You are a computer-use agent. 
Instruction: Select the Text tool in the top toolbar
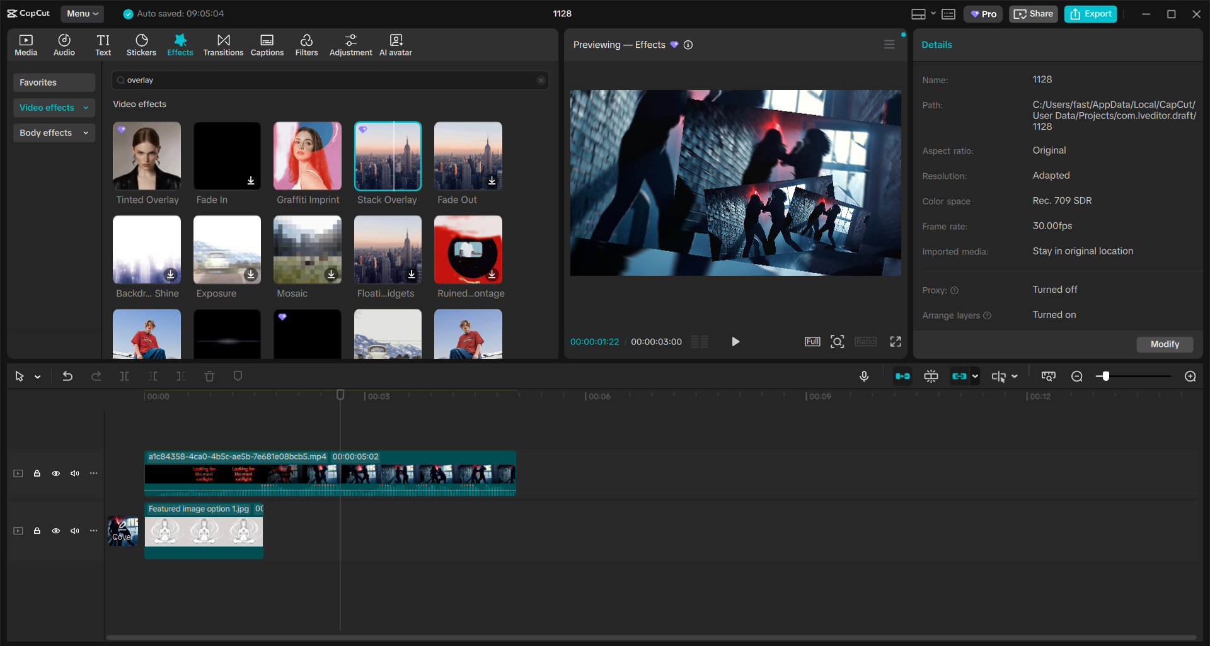pyautogui.click(x=103, y=44)
